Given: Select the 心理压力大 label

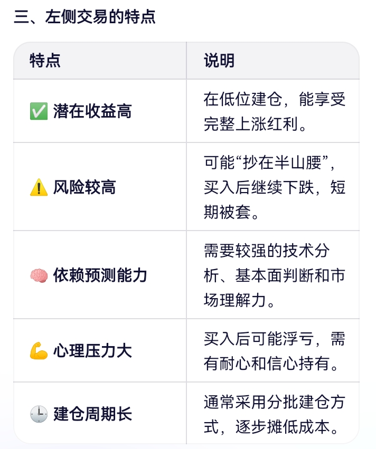Looking at the screenshot, I should point(92,350).
